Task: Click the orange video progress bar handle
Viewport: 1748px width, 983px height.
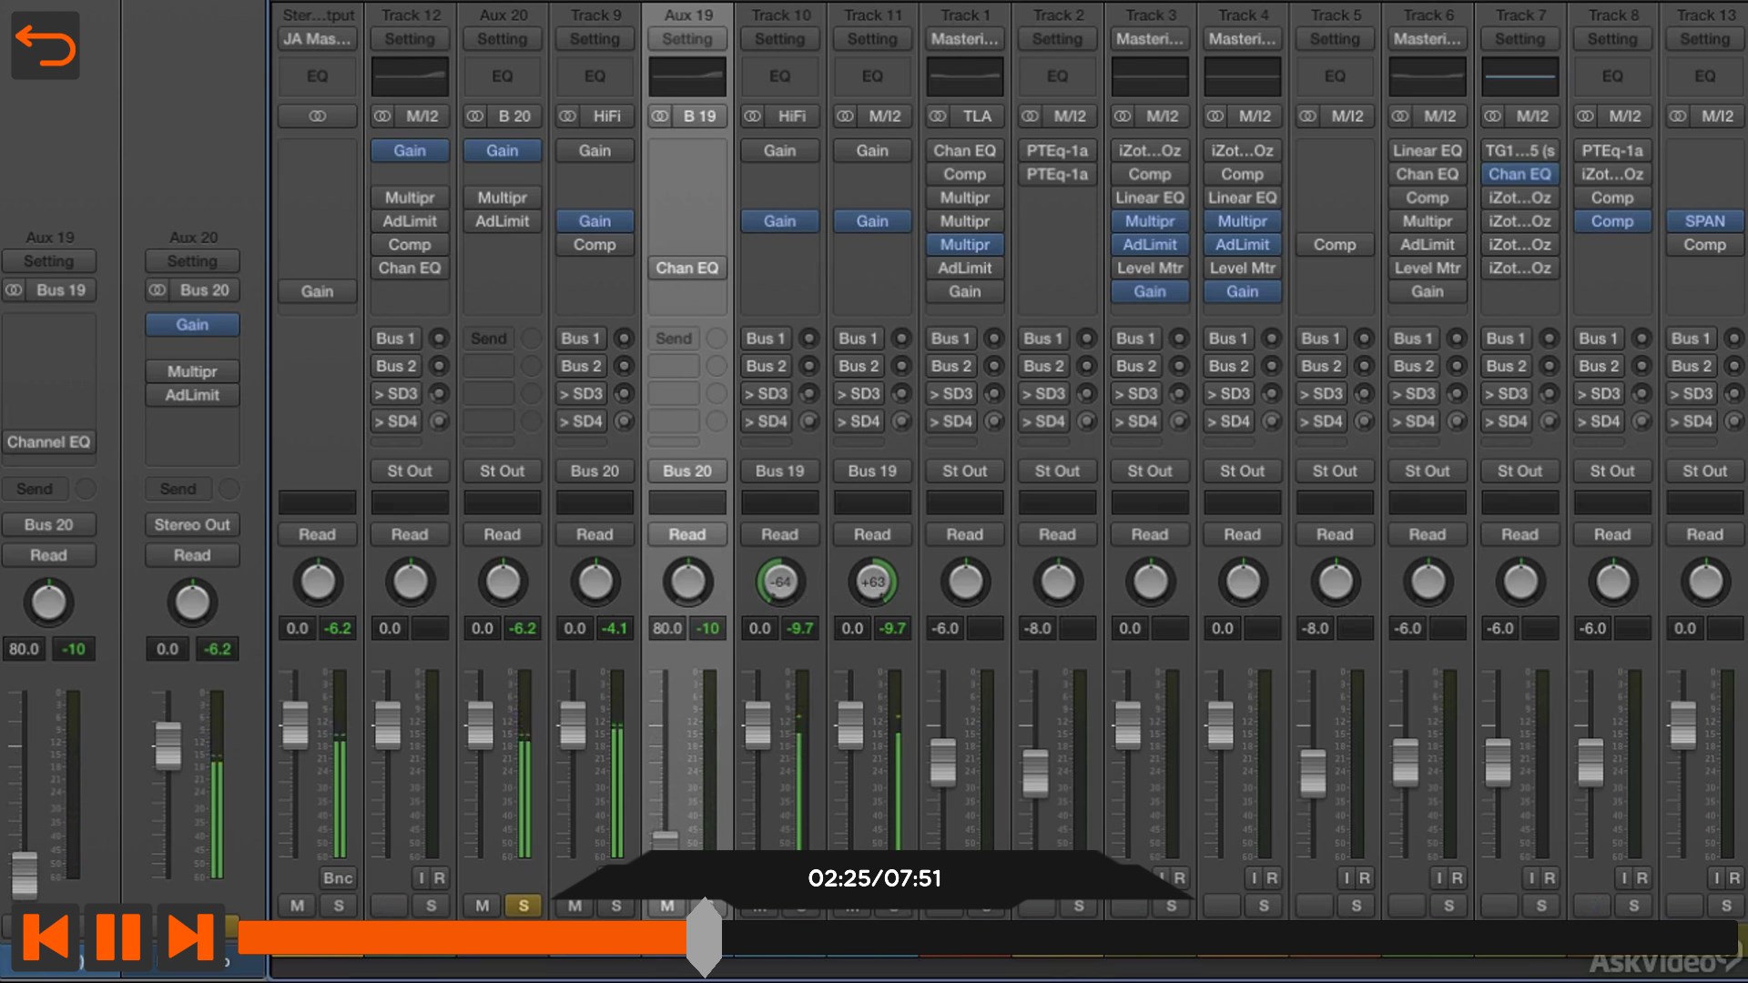Action: (x=704, y=937)
